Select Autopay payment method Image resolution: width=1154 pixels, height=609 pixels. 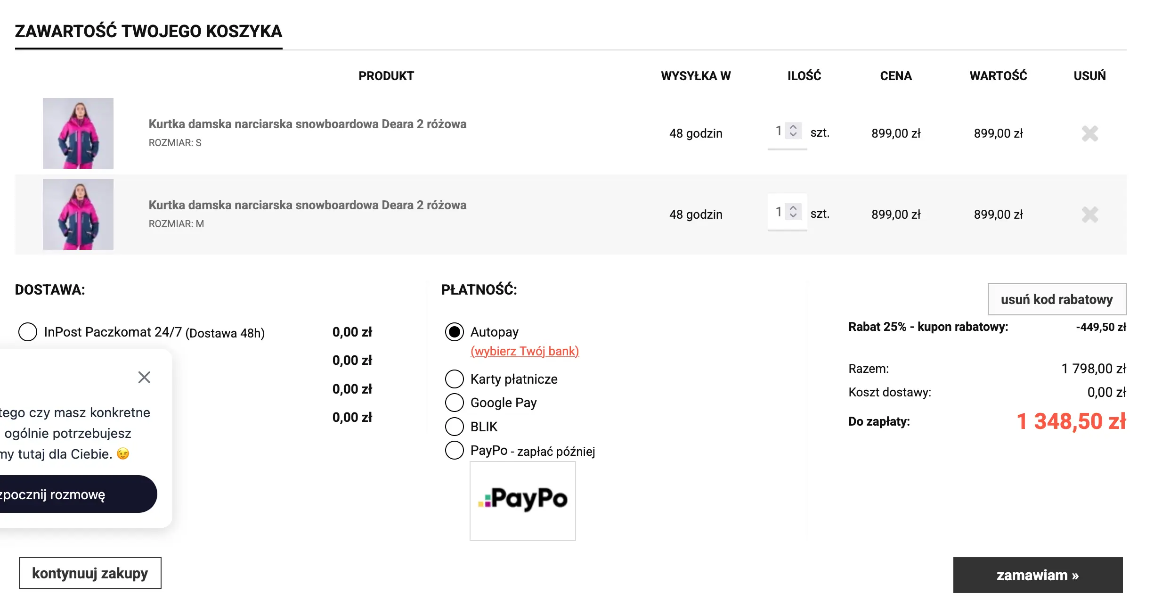(x=455, y=332)
